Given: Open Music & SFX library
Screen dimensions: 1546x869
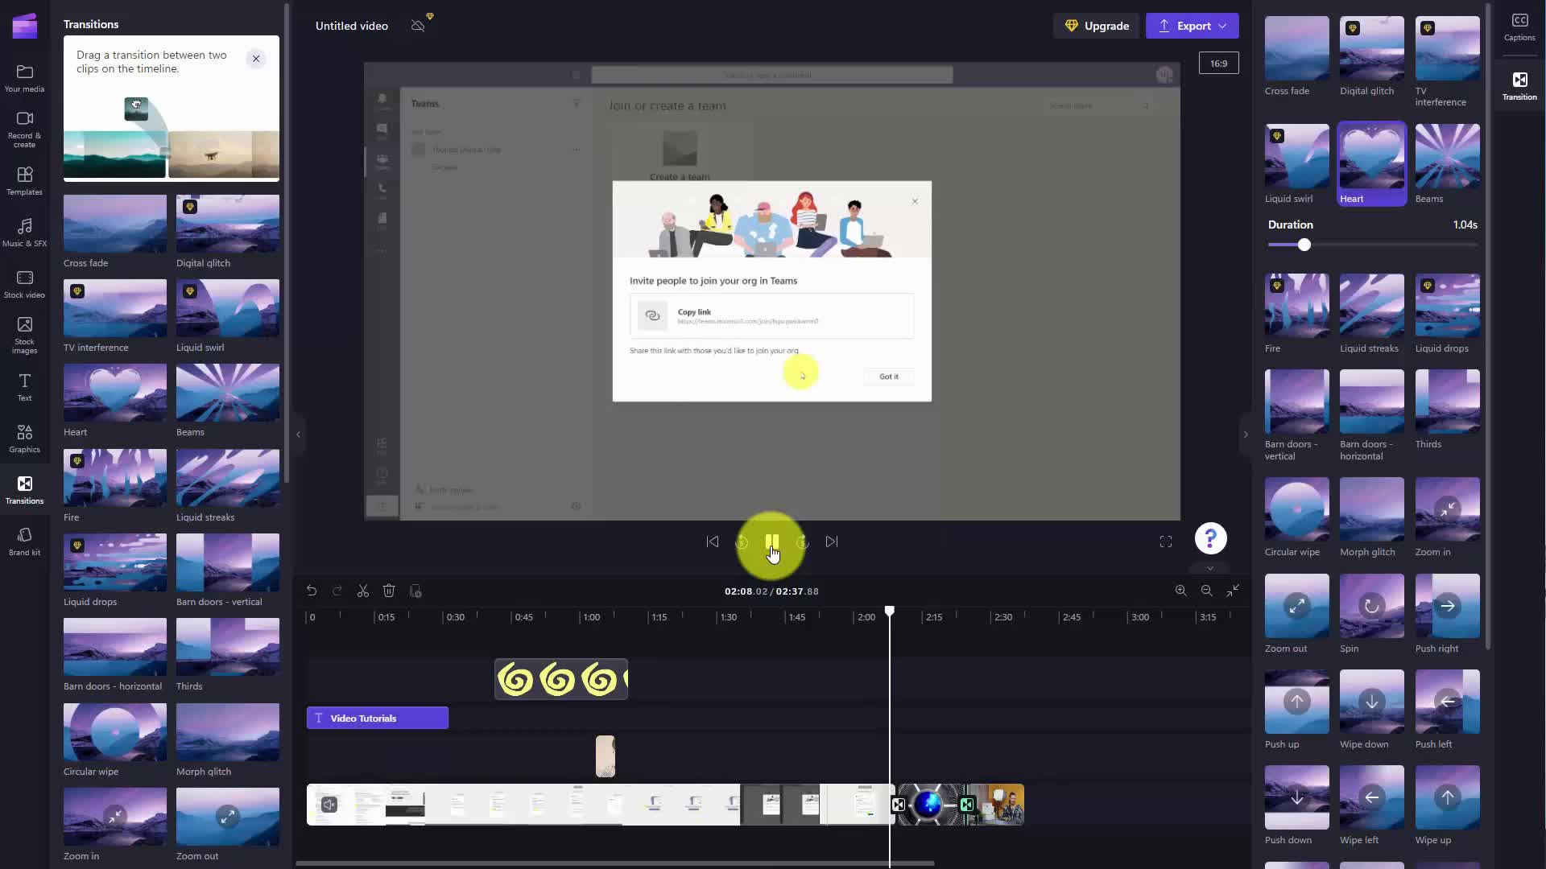Looking at the screenshot, I should tap(24, 233).
